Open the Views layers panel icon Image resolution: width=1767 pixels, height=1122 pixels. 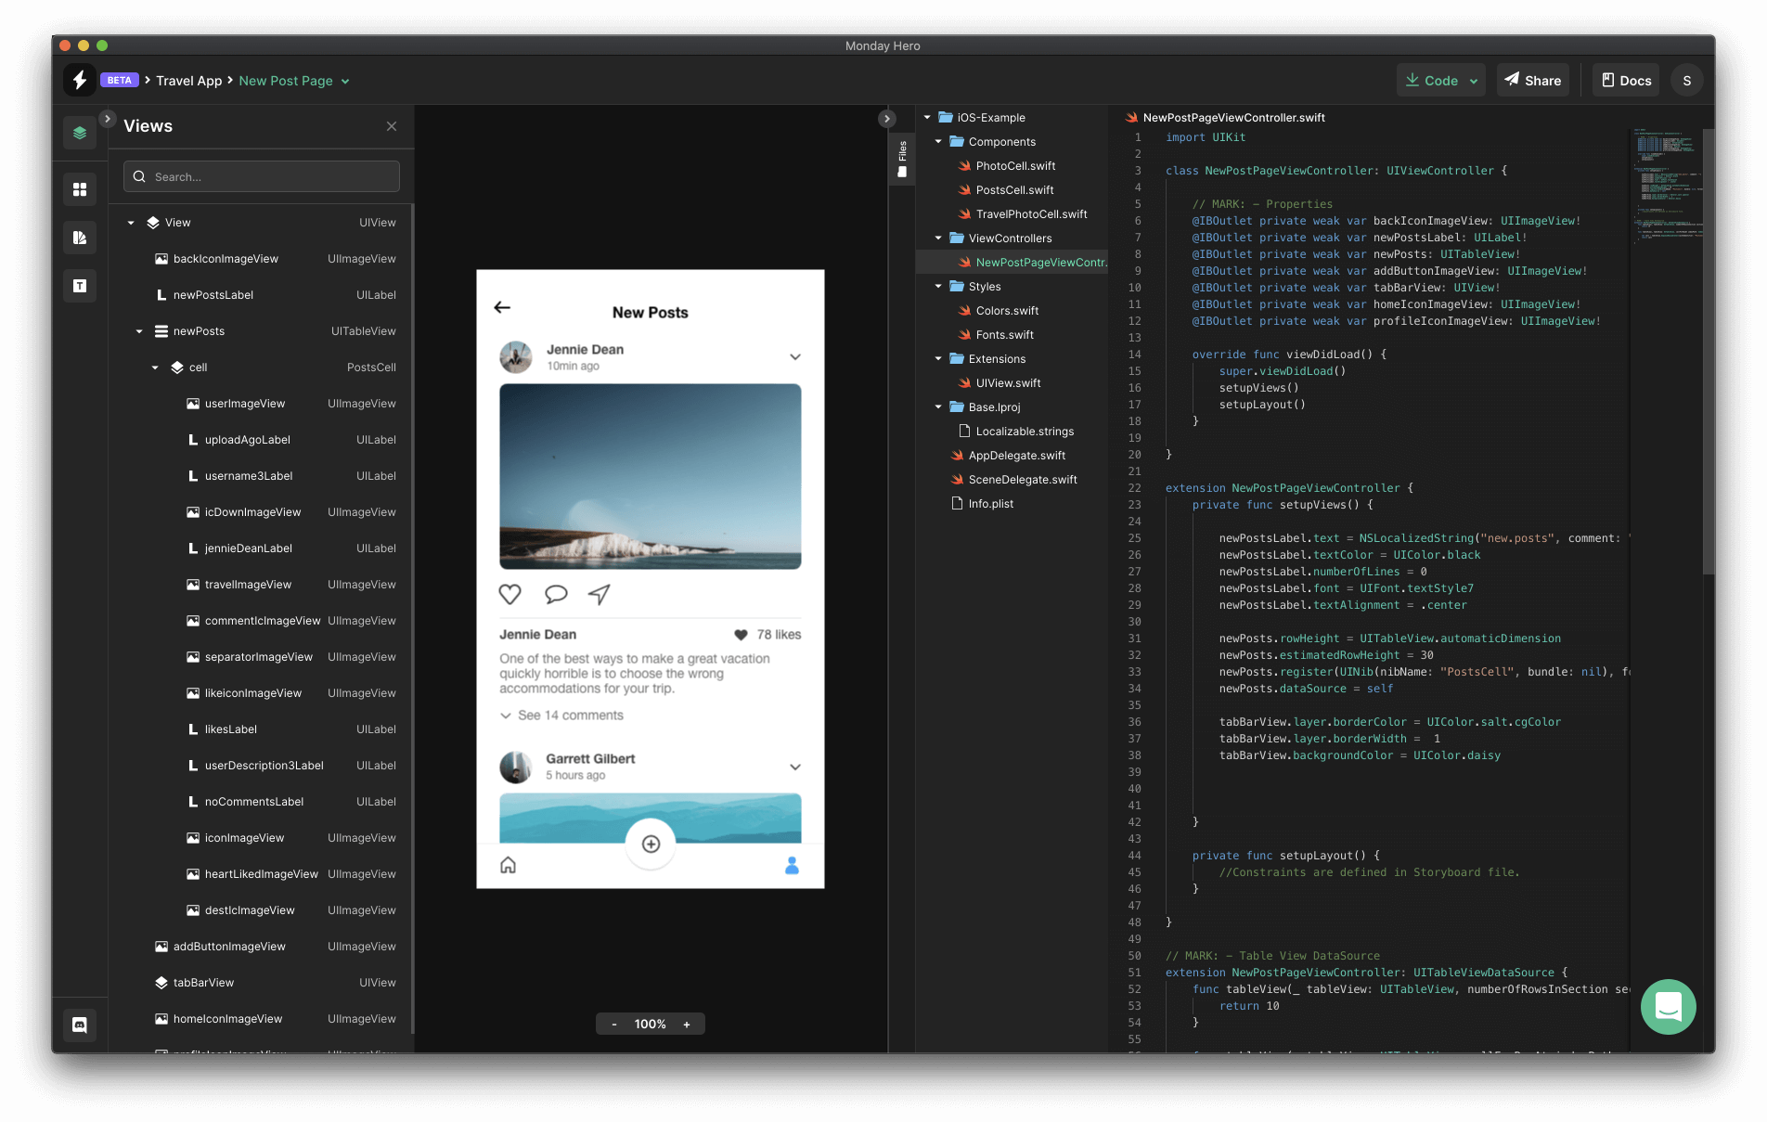click(x=80, y=133)
